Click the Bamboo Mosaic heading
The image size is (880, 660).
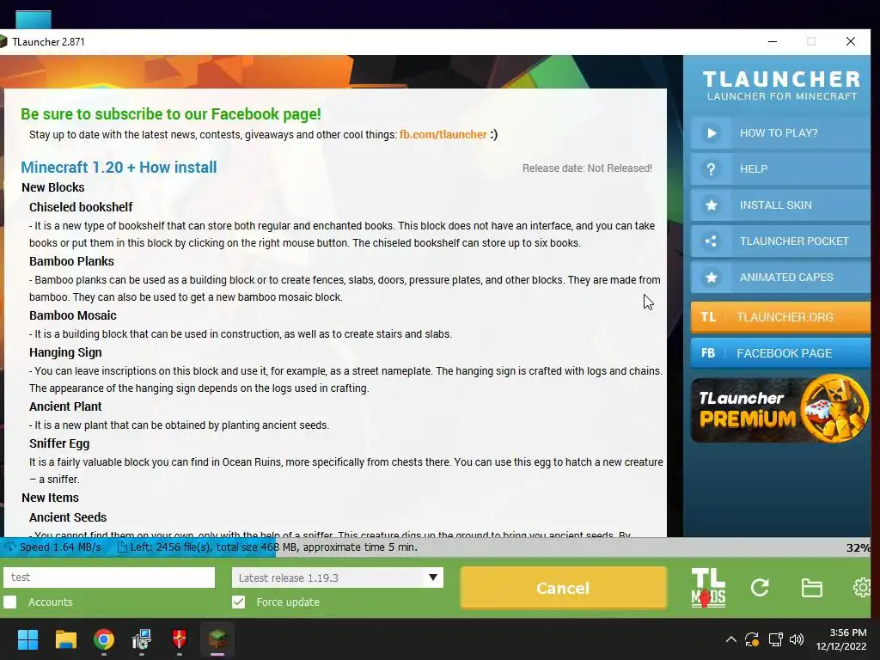pos(73,315)
